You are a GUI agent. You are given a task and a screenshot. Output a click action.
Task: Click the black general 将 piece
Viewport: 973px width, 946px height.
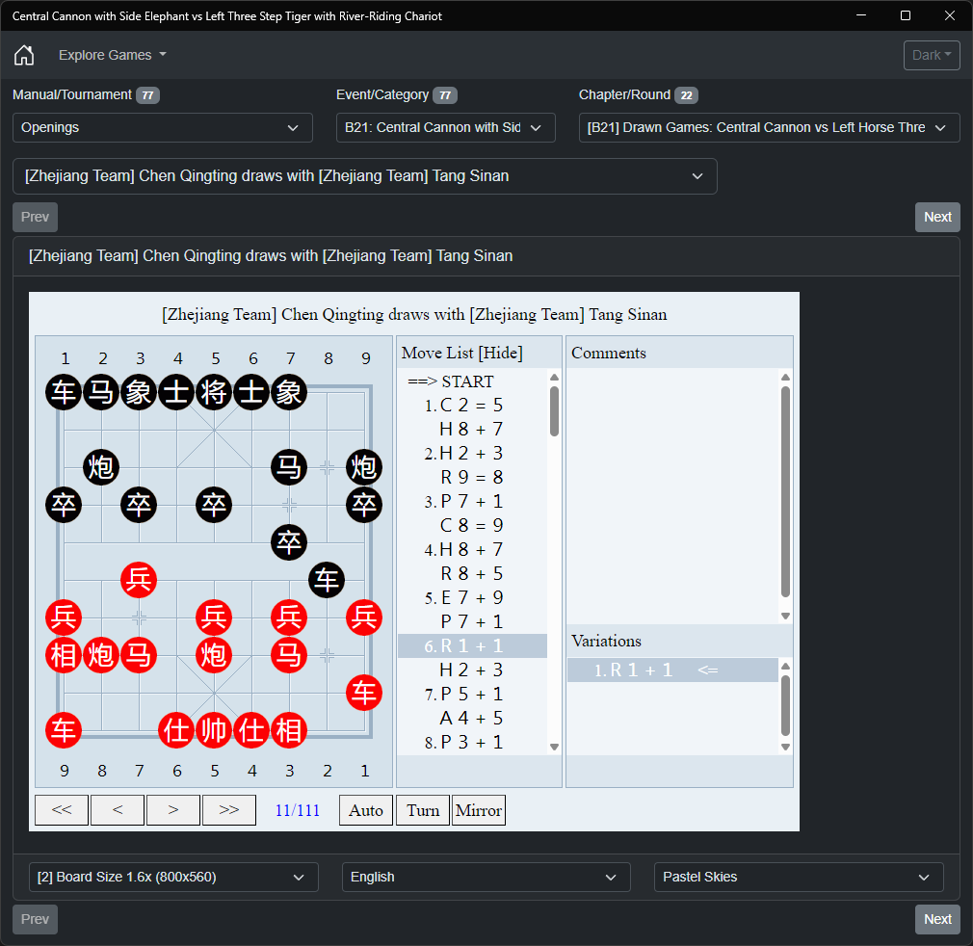(x=214, y=392)
